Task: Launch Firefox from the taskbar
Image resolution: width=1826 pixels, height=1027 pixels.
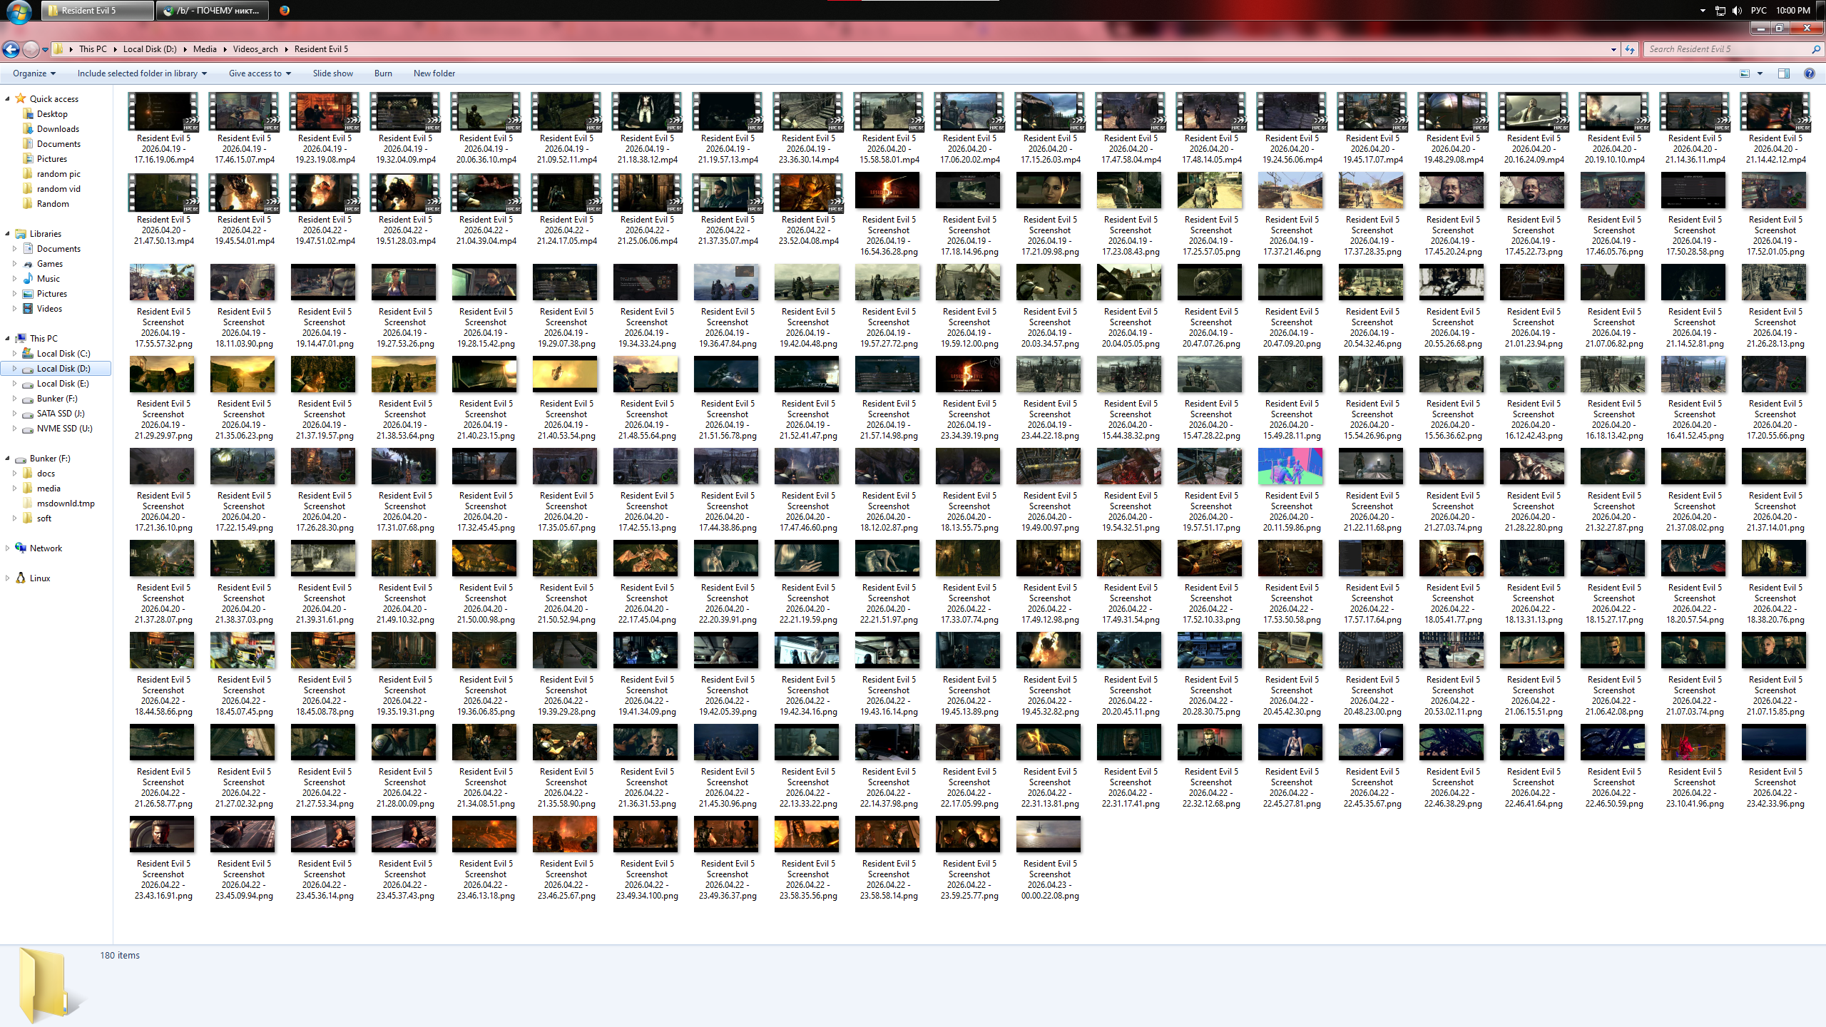Action: [285, 11]
